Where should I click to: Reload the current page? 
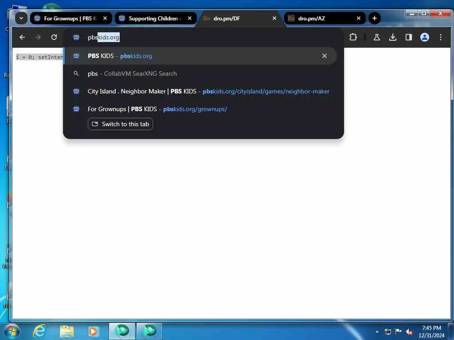[x=54, y=37]
